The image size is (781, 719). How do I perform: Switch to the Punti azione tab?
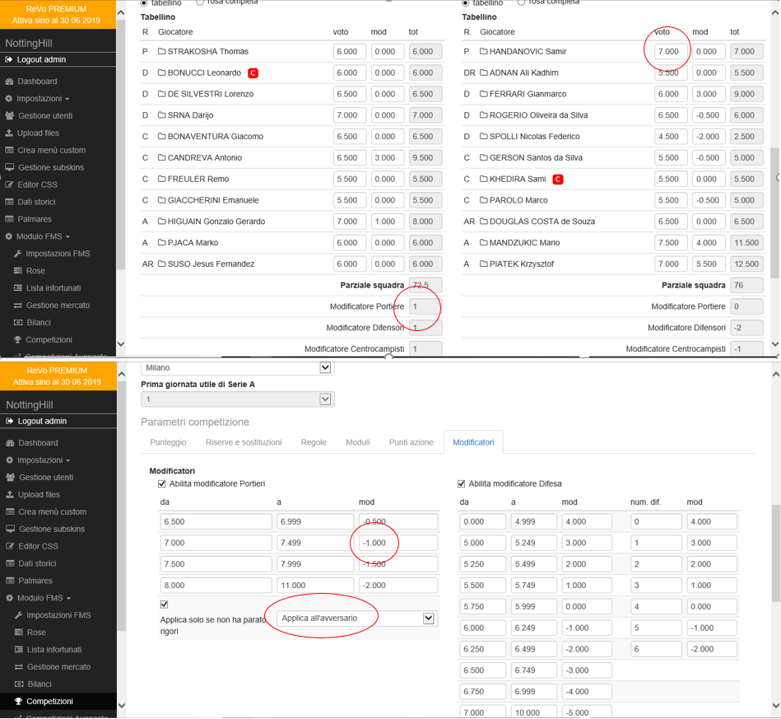(411, 442)
